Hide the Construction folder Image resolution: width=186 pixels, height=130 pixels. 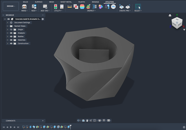pyautogui.click(x=11, y=43)
